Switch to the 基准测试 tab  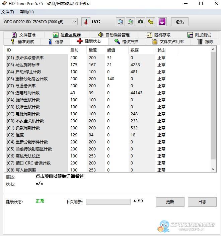[x=22, y=42]
